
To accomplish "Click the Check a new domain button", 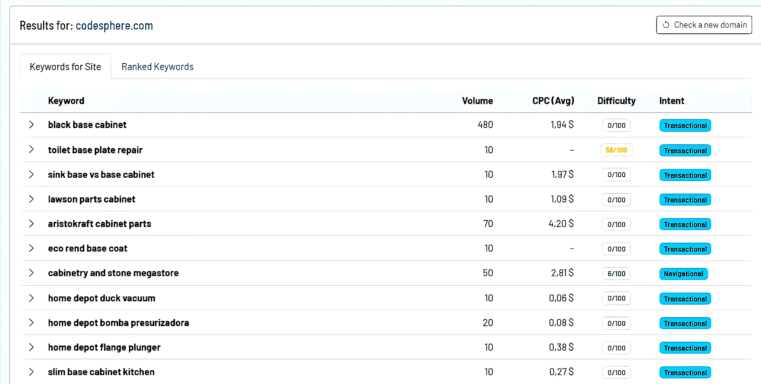I will coord(704,25).
